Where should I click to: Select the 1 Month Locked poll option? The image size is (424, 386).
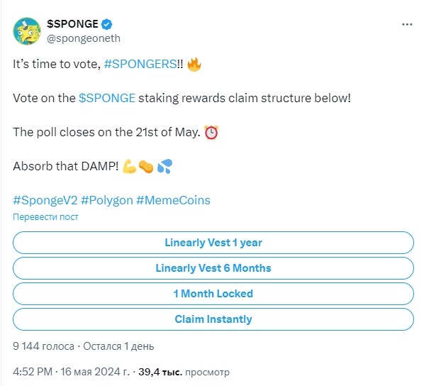[213, 294]
